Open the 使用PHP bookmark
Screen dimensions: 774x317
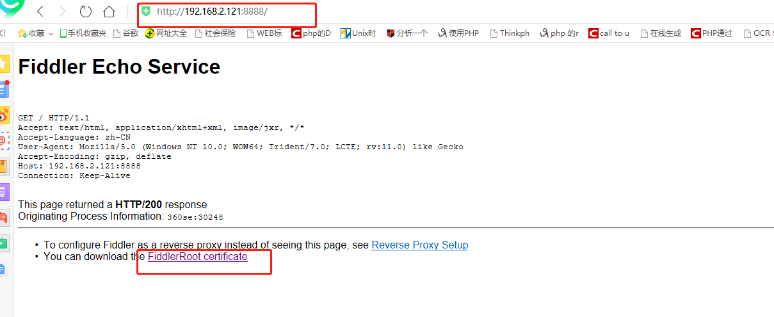(x=458, y=33)
